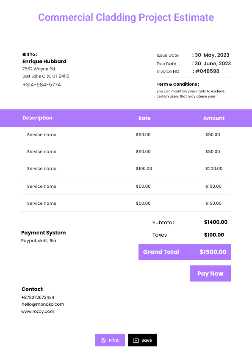
Task: Click the Description column header
Action: (37, 118)
